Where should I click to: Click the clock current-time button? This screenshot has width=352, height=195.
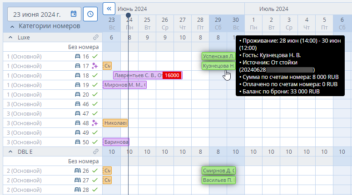90,14
